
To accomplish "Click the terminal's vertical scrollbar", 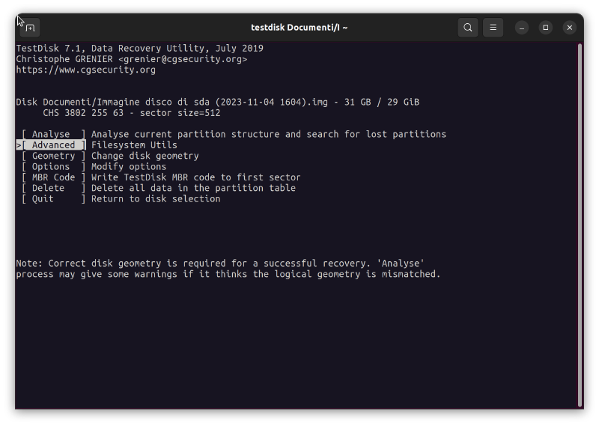I will point(580,225).
